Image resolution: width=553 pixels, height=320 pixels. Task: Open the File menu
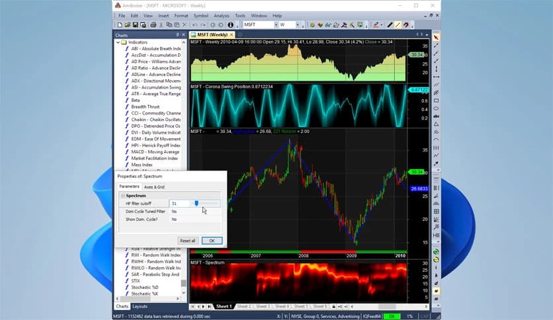122,16
